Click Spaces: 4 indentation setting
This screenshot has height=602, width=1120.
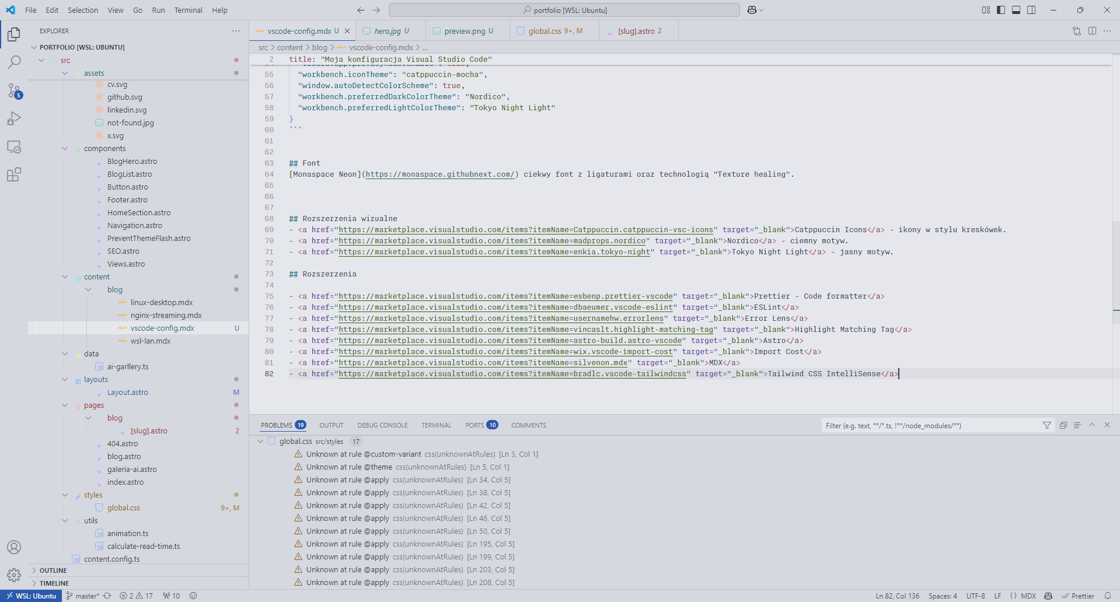pos(943,596)
